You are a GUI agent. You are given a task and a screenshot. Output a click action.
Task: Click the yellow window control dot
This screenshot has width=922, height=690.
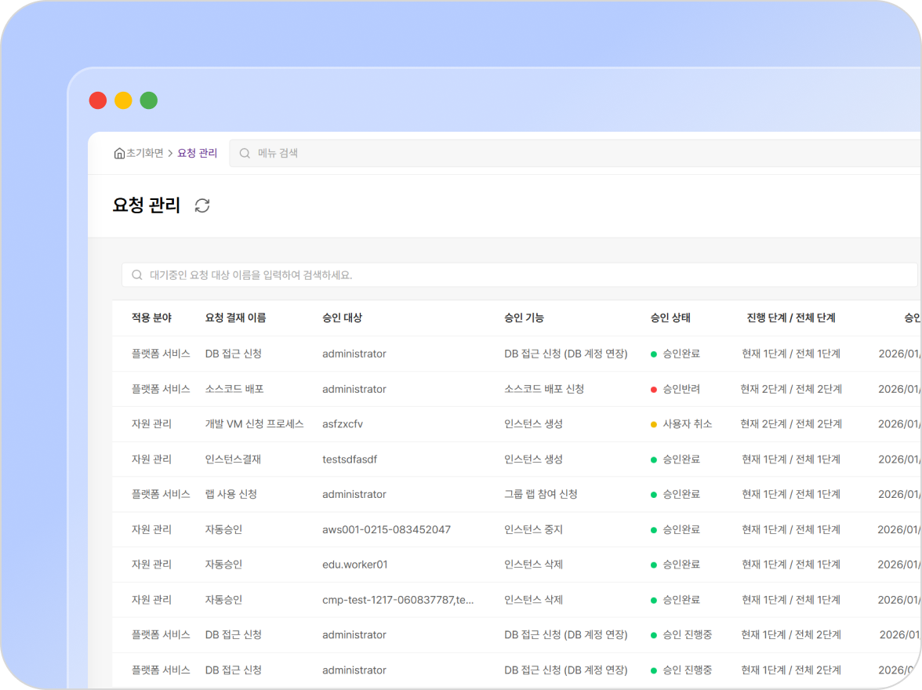coord(123,100)
